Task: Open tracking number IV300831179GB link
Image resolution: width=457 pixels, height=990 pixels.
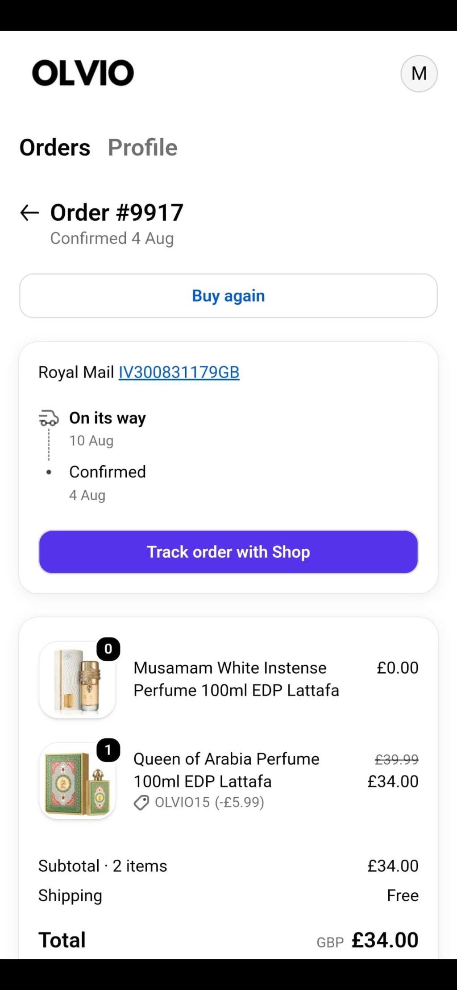Action: [179, 372]
